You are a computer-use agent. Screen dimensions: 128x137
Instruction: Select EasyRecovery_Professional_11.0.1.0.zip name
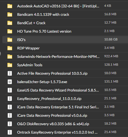[x=49, y=99]
